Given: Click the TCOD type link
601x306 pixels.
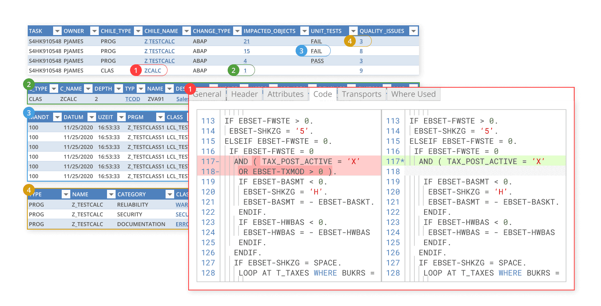Looking at the screenshot, I should 132,99.
